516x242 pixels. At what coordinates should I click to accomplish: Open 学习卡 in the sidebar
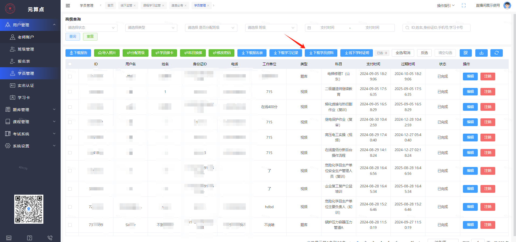[x=30, y=98]
